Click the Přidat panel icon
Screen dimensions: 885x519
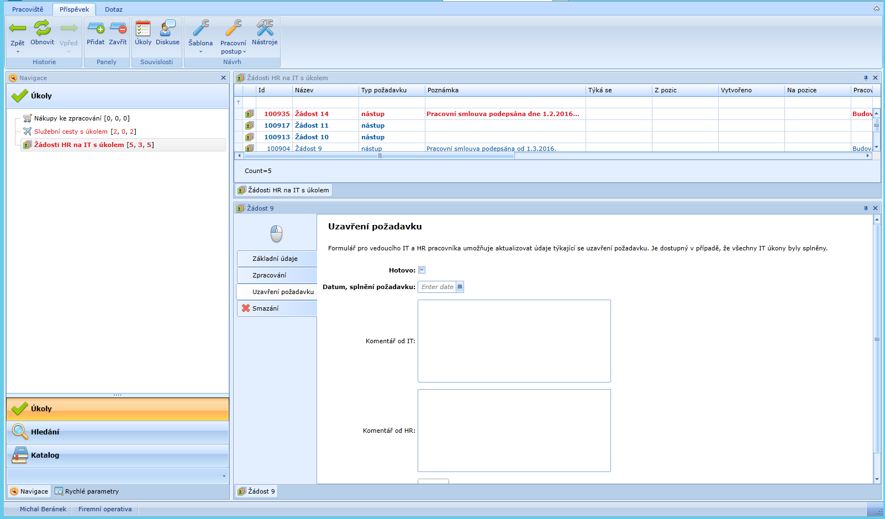[x=96, y=28]
